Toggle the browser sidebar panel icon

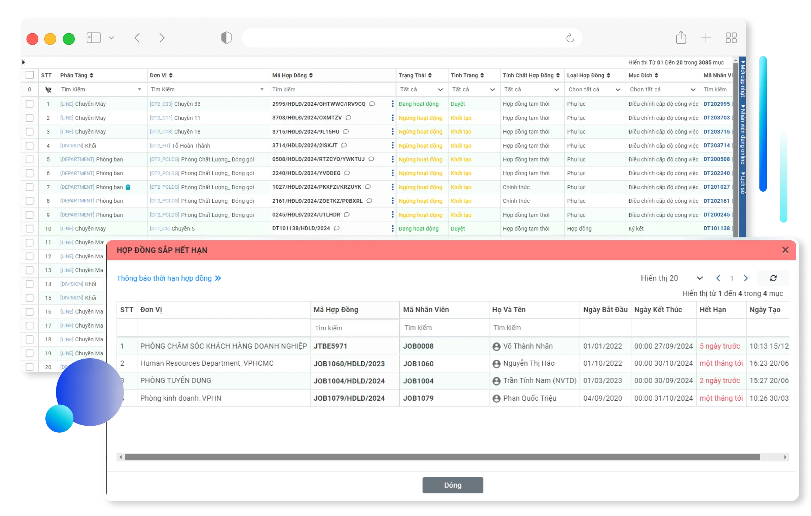[94, 38]
